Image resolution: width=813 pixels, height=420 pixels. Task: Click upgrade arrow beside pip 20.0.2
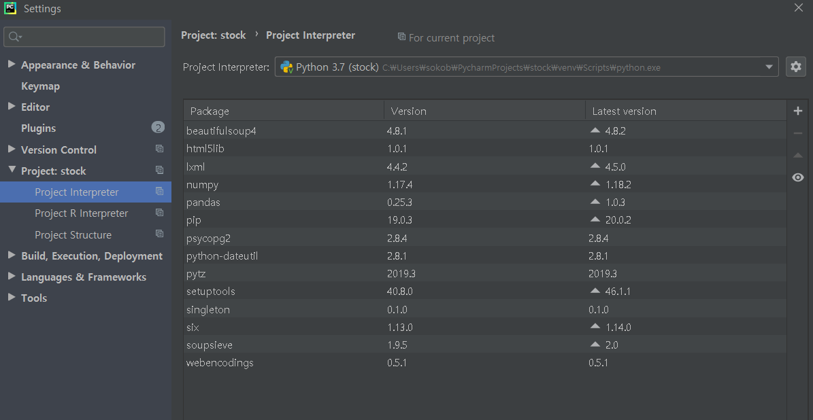595,219
